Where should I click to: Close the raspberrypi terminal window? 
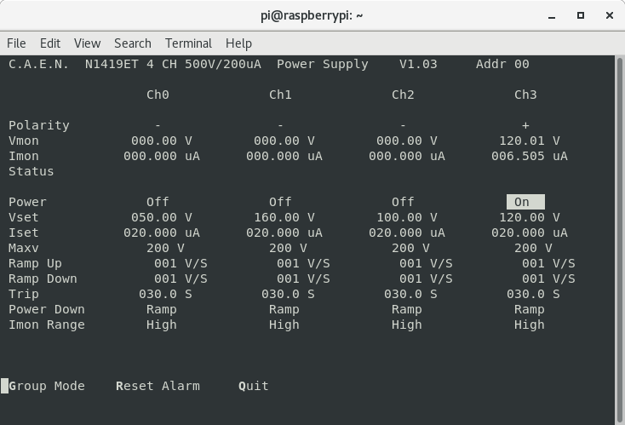[608, 15]
